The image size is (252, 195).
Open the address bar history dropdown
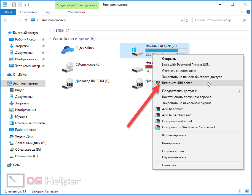coord(182,20)
